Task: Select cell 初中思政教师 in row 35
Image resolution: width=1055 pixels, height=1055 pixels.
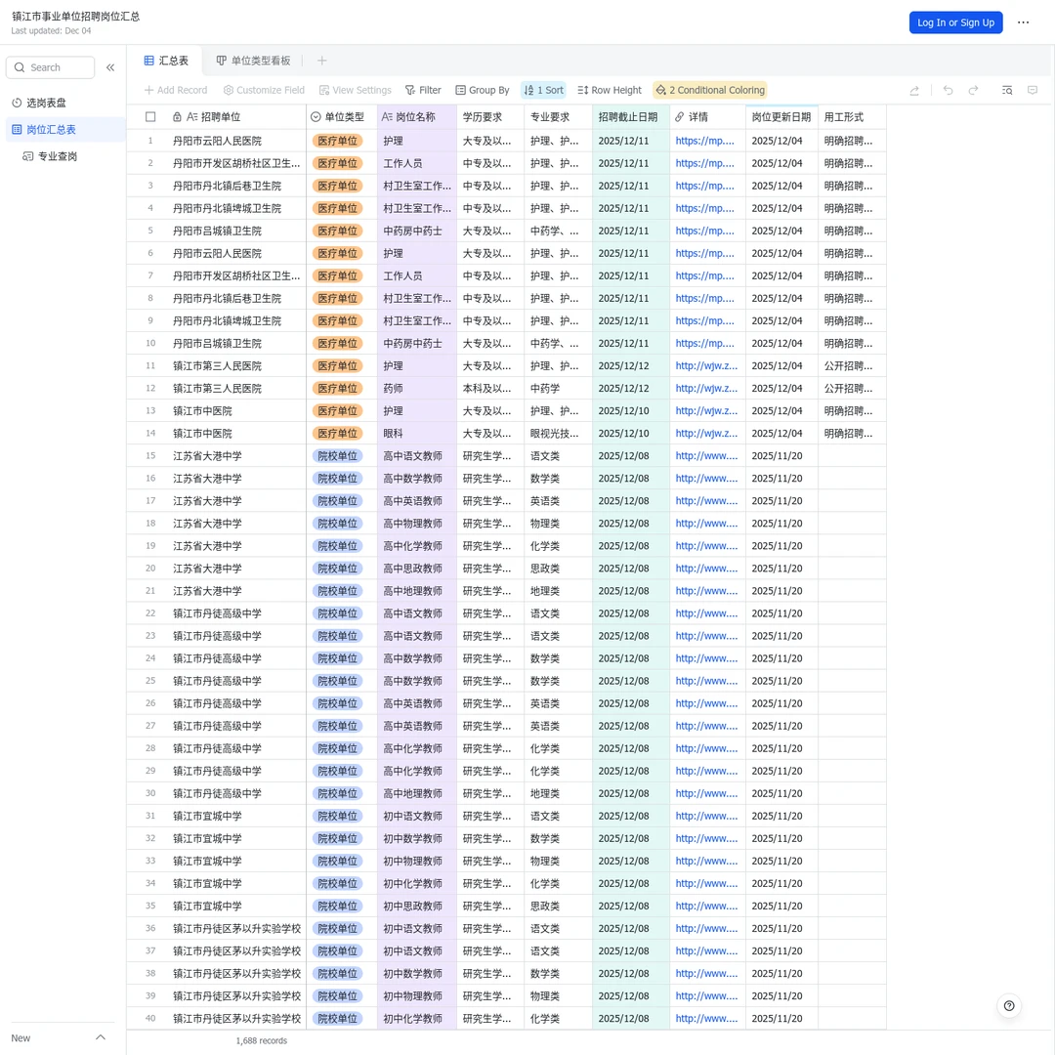Action: coord(416,907)
